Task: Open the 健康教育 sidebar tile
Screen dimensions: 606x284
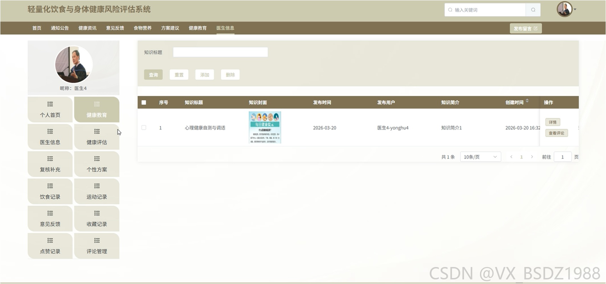Action: 97,110
